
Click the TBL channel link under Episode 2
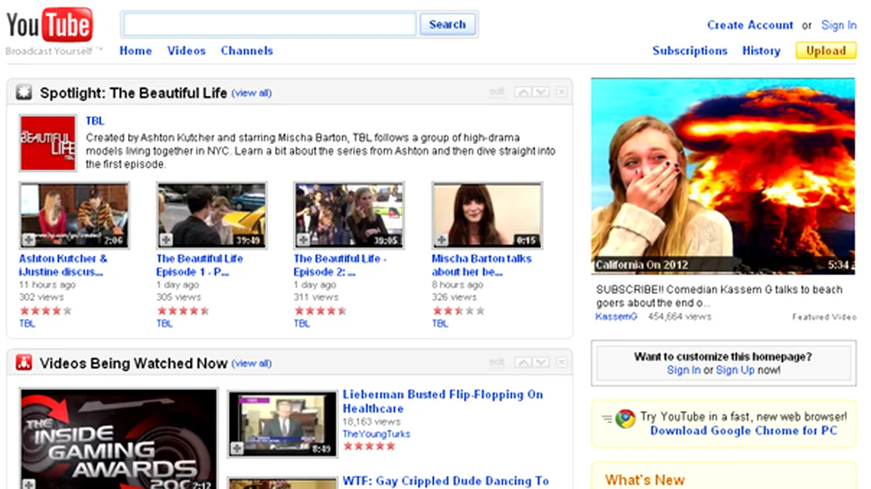302,324
